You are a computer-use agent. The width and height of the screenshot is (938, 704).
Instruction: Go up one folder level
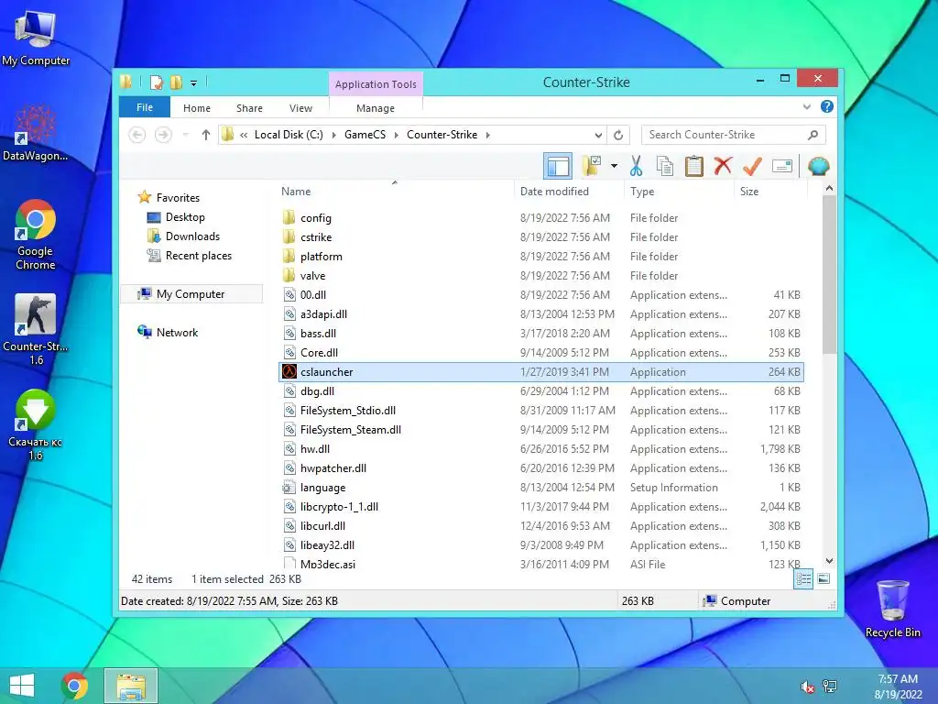click(206, 135)
